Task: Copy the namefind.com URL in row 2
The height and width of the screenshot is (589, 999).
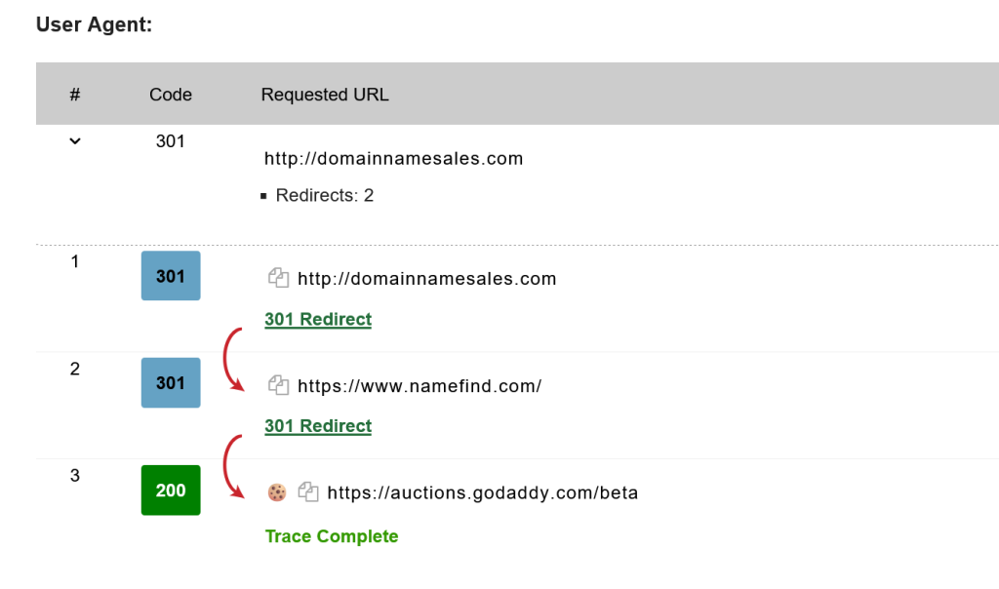Action: pyautogui.click(x=279, y=385)
